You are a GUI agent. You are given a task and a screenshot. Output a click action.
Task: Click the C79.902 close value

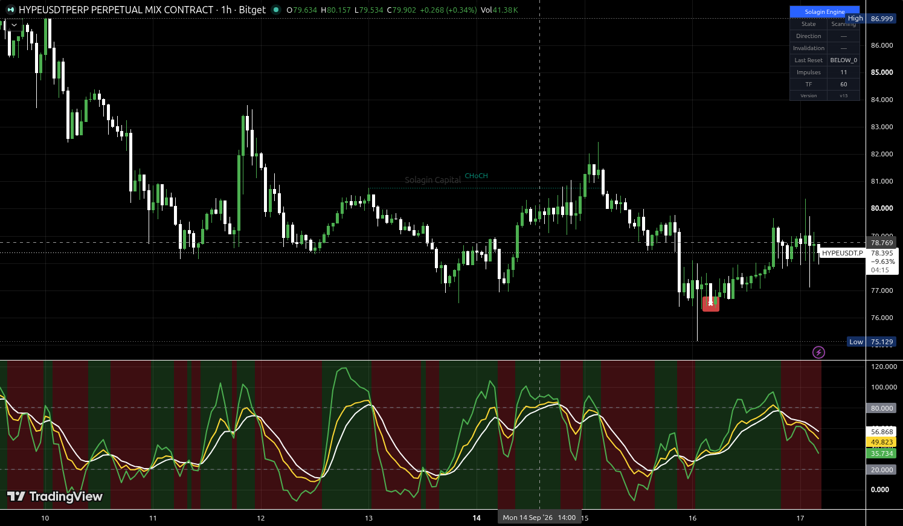[x=402, y=10]
